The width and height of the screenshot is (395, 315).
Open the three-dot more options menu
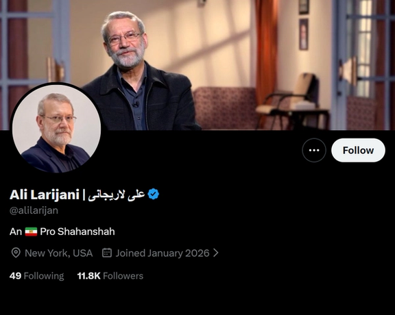(314, 150)
